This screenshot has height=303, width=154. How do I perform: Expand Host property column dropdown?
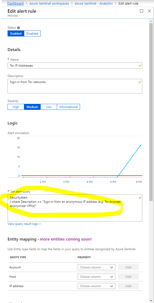point(96,276)
